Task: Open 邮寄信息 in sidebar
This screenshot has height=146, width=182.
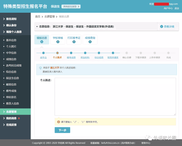Action: [x=11, y=84]
